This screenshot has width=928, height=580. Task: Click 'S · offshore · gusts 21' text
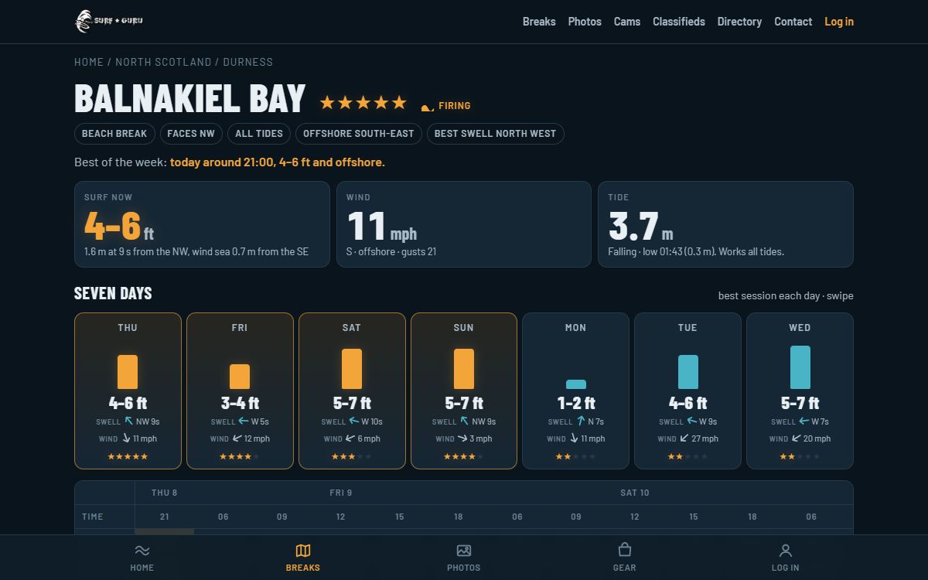(391, 251)
